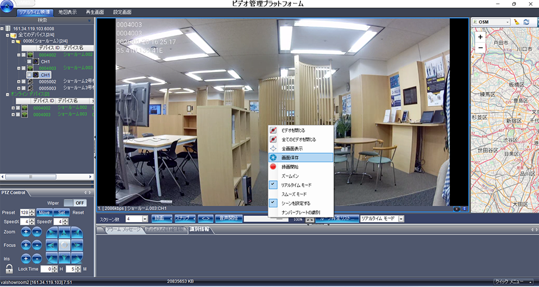This screenshot has width=539, height=287.
Task: Click the PTZ padlock lock icon
Action: [x=10, y=269]
